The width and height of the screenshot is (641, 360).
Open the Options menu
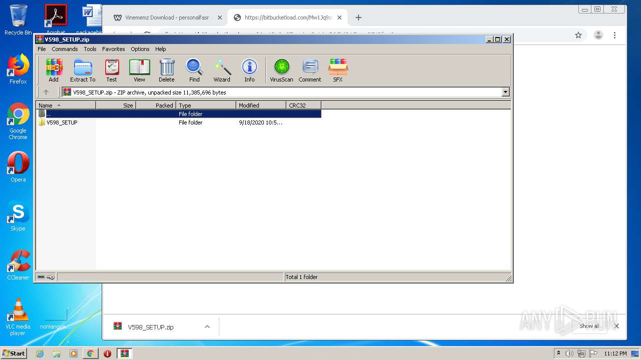[x=140, y=49]
